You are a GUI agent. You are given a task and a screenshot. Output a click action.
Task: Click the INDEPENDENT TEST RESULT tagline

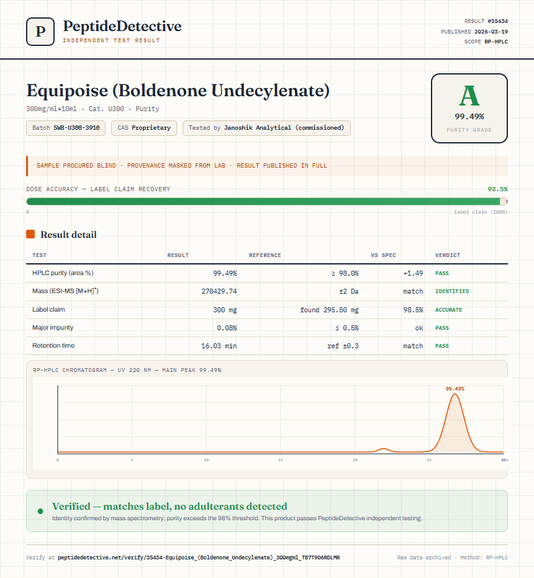[111, 40]
